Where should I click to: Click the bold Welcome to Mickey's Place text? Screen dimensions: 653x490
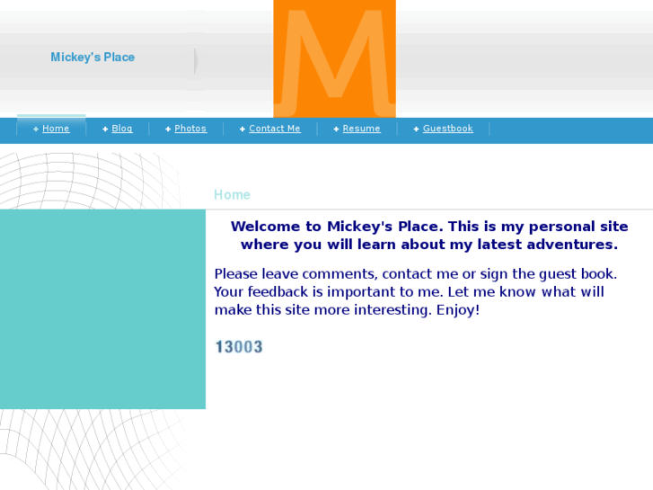click(x=429, y=236)
